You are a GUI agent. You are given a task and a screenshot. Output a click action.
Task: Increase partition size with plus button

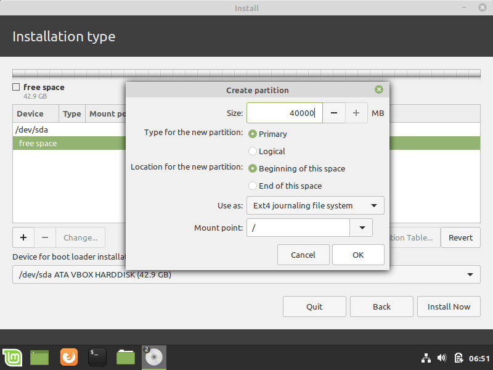point(356,113)
